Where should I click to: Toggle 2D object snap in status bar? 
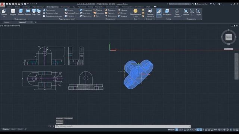pos(201,130)
